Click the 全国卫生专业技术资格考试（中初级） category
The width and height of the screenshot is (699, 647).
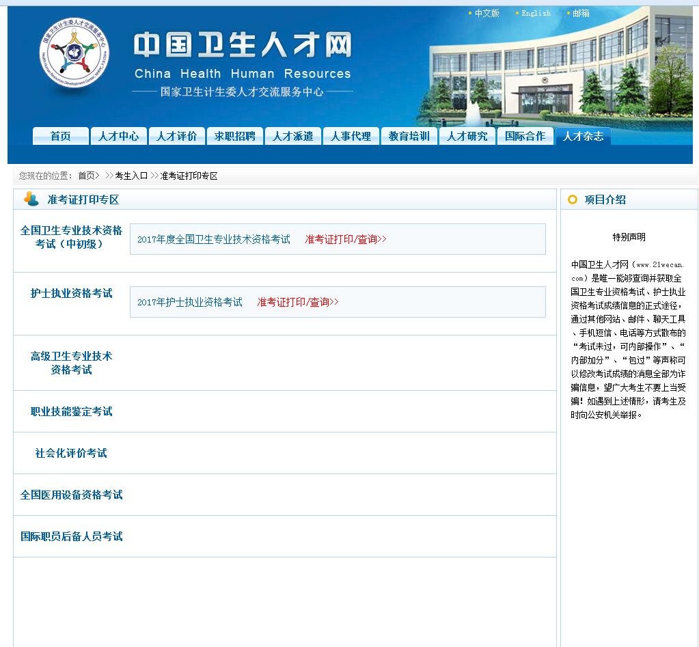click(71, 237)
